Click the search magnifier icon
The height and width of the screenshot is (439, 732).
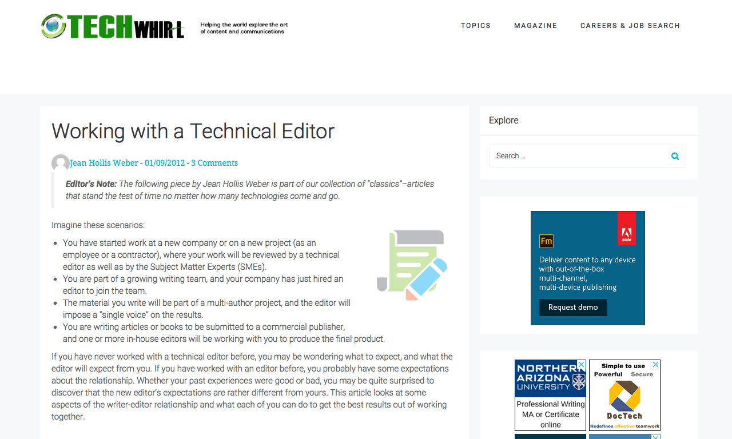675,156
